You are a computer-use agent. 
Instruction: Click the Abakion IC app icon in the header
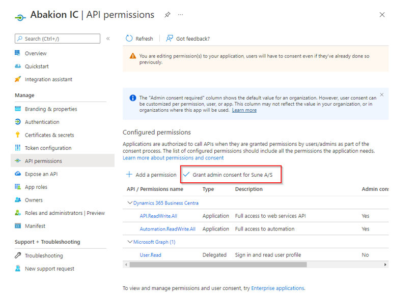pyautogui.click(x=20, y=18)
